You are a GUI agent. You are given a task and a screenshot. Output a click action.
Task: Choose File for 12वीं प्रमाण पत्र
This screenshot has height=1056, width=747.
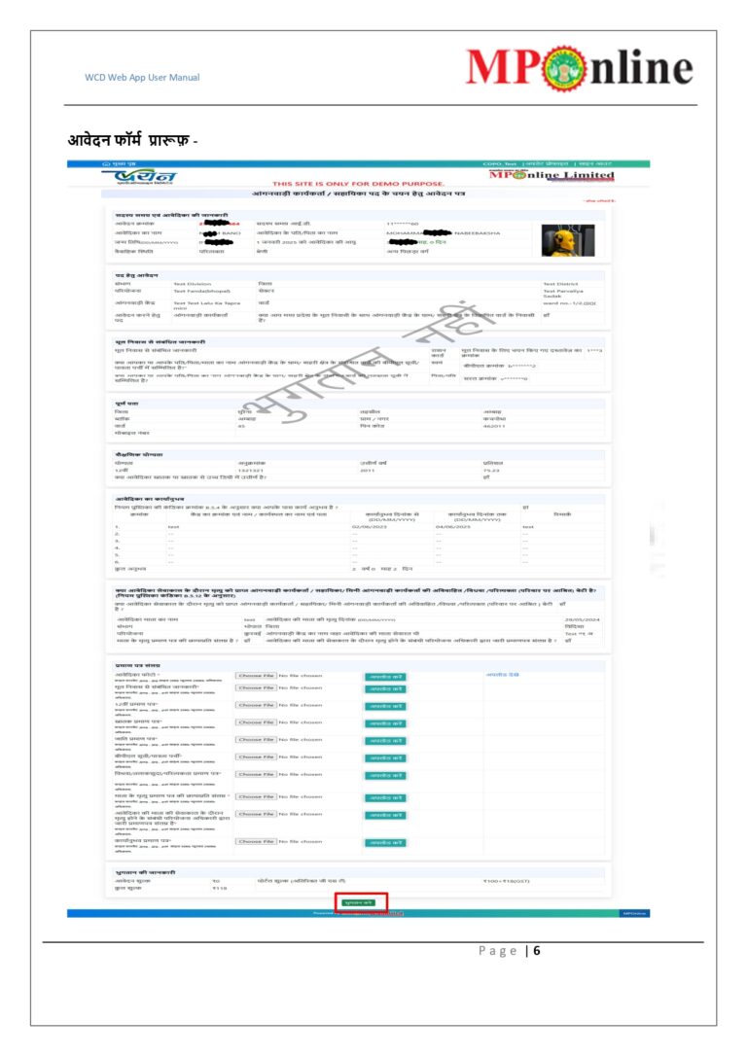pyautogui.click(x=256, y=705)
